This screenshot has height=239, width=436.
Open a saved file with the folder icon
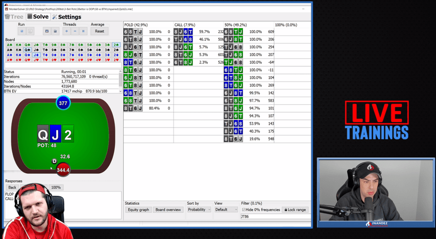[55, 31]
